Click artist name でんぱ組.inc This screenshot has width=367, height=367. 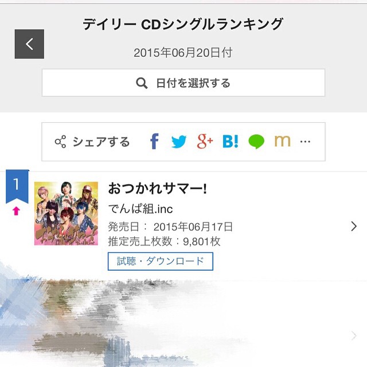140,208
